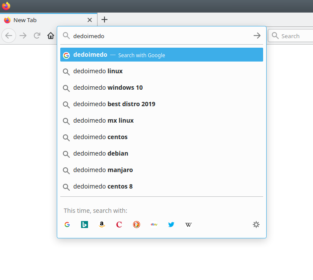Screen dimensions: 313x280
Task: Pick the 'dedoimedo debian' suggestion row
Action: pos(162,153)
